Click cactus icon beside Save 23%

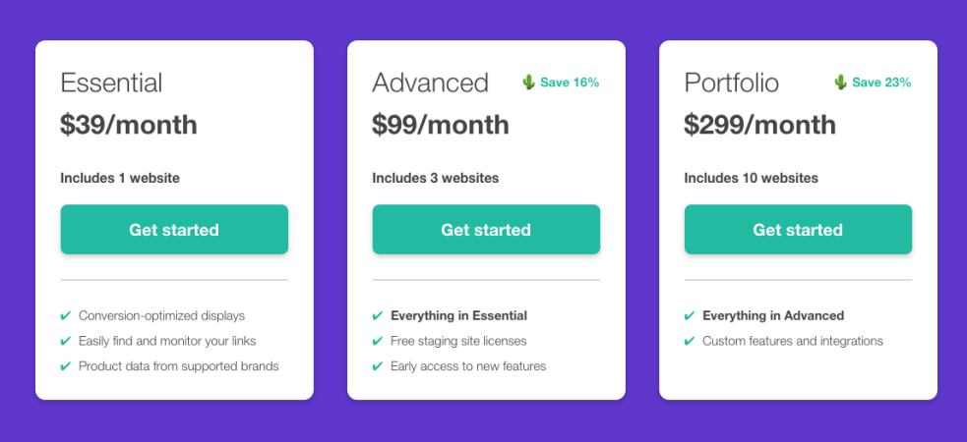[x=841, y=83]
